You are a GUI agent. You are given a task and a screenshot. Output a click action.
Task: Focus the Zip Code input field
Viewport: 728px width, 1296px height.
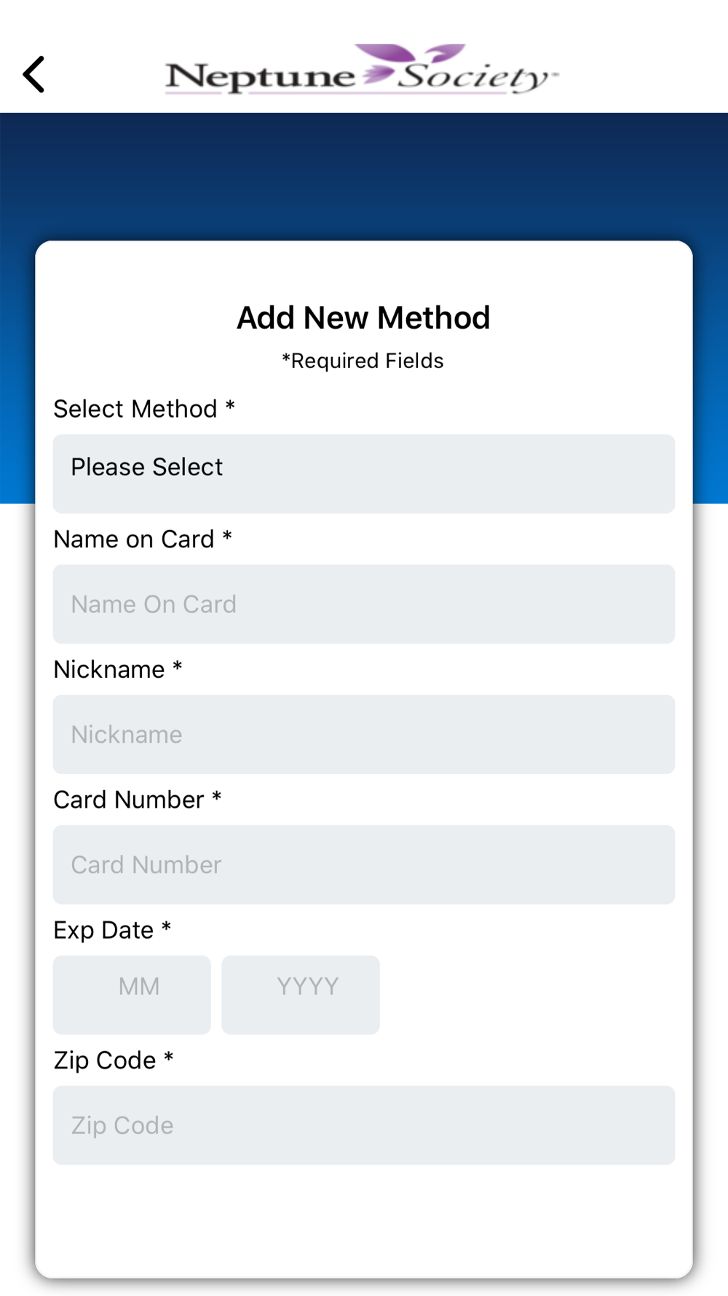364,1125
